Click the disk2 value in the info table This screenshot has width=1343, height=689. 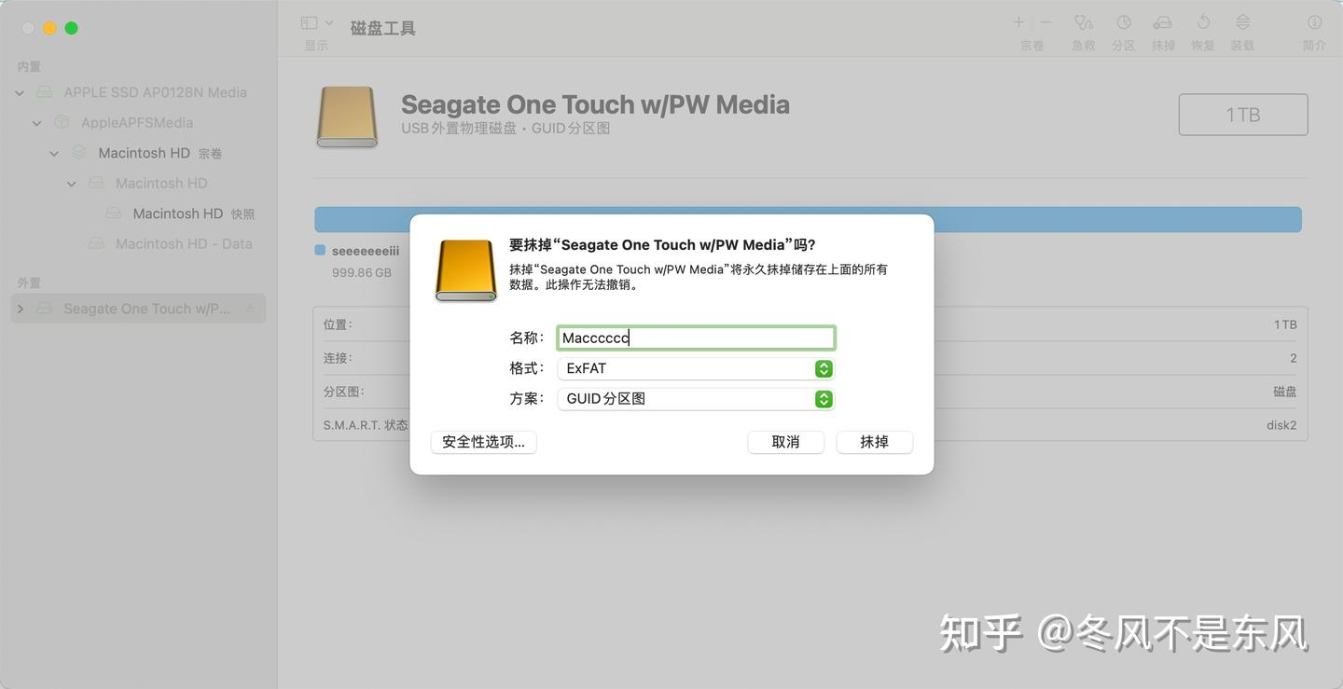pyautogui.click(x=1281, y=425)
